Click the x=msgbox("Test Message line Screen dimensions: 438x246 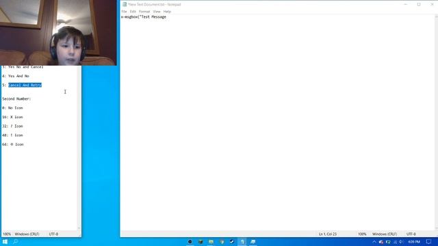(144, 17)
